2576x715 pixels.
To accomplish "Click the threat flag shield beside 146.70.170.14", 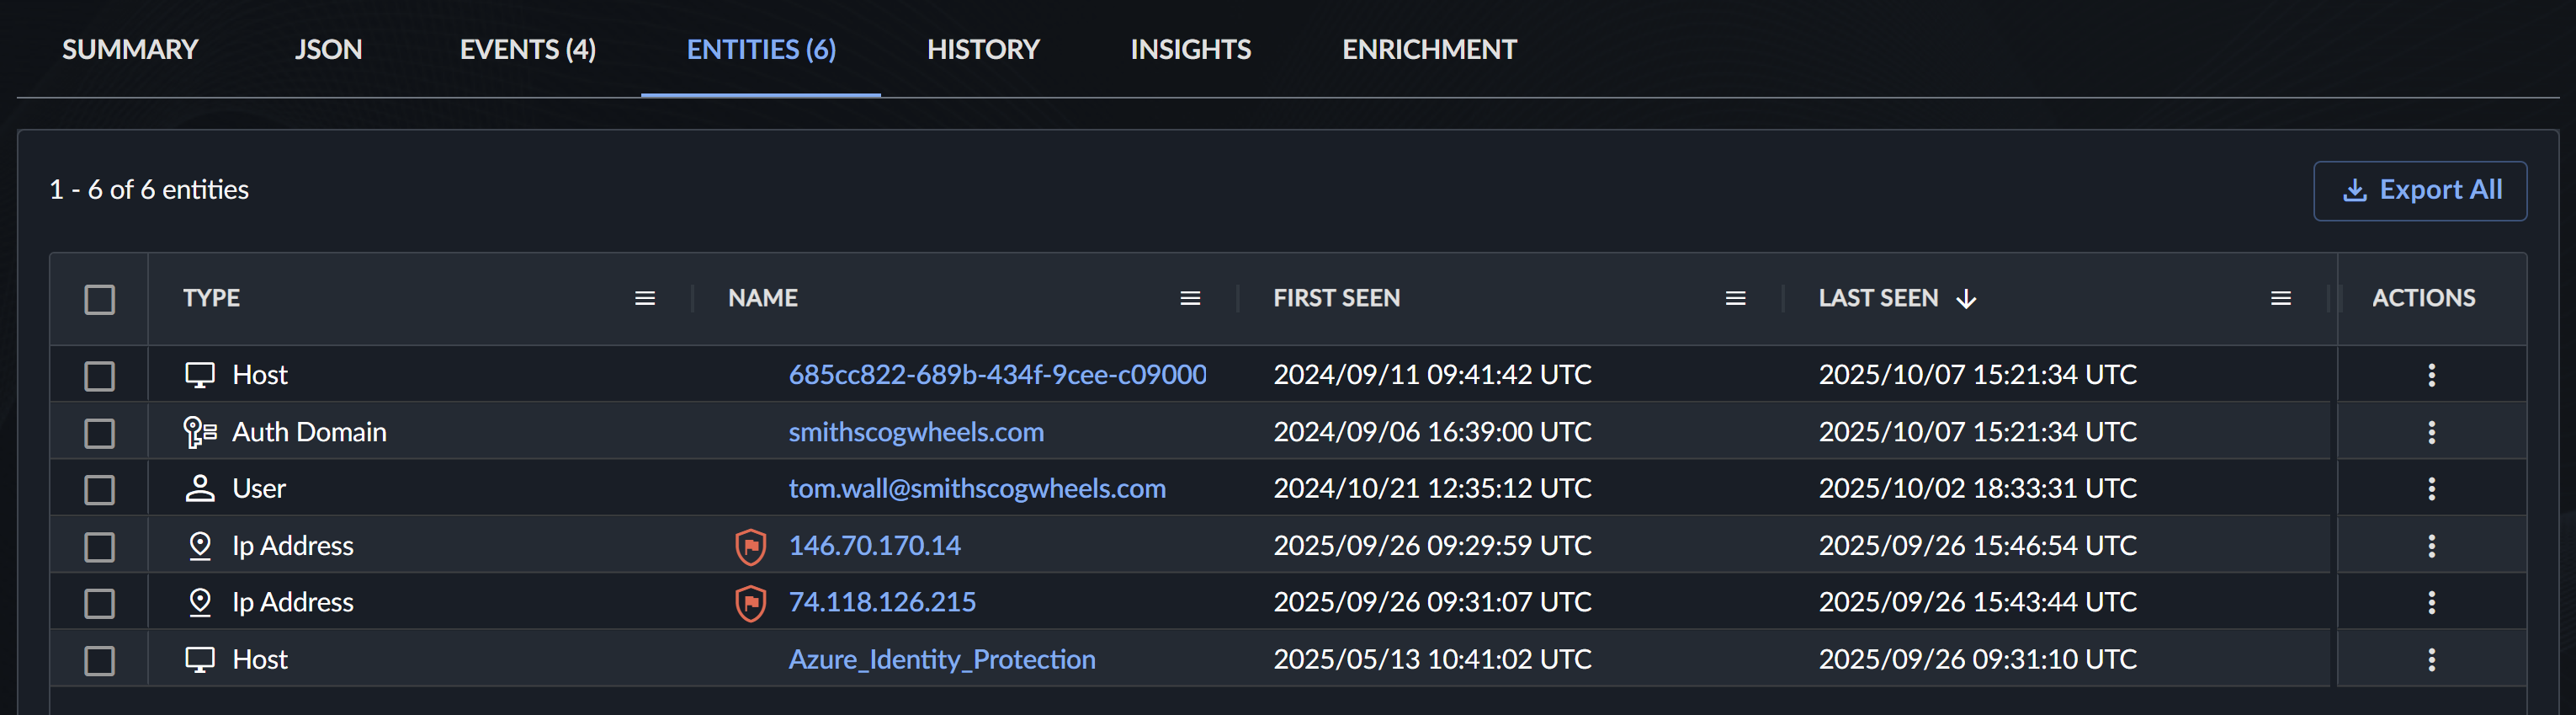I will [750, 547].
